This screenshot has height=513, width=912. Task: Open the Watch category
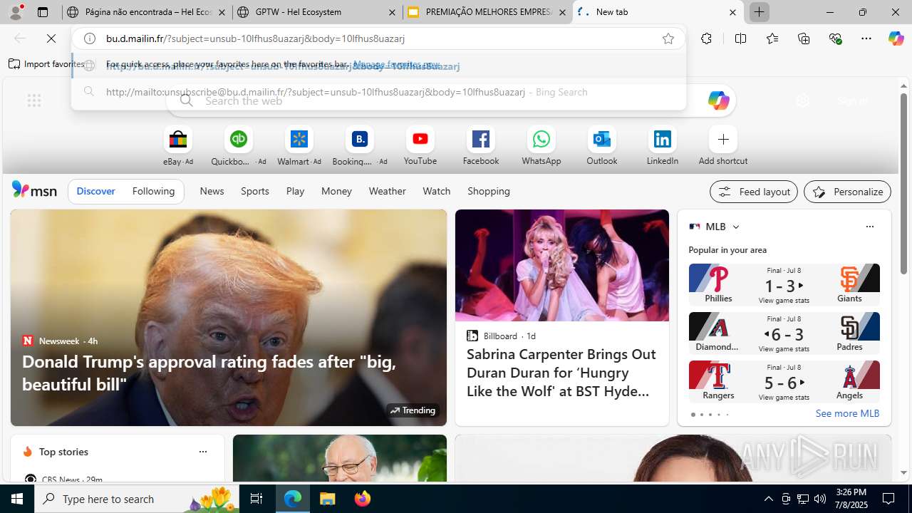pyautogui.click(x=436, y=191)
